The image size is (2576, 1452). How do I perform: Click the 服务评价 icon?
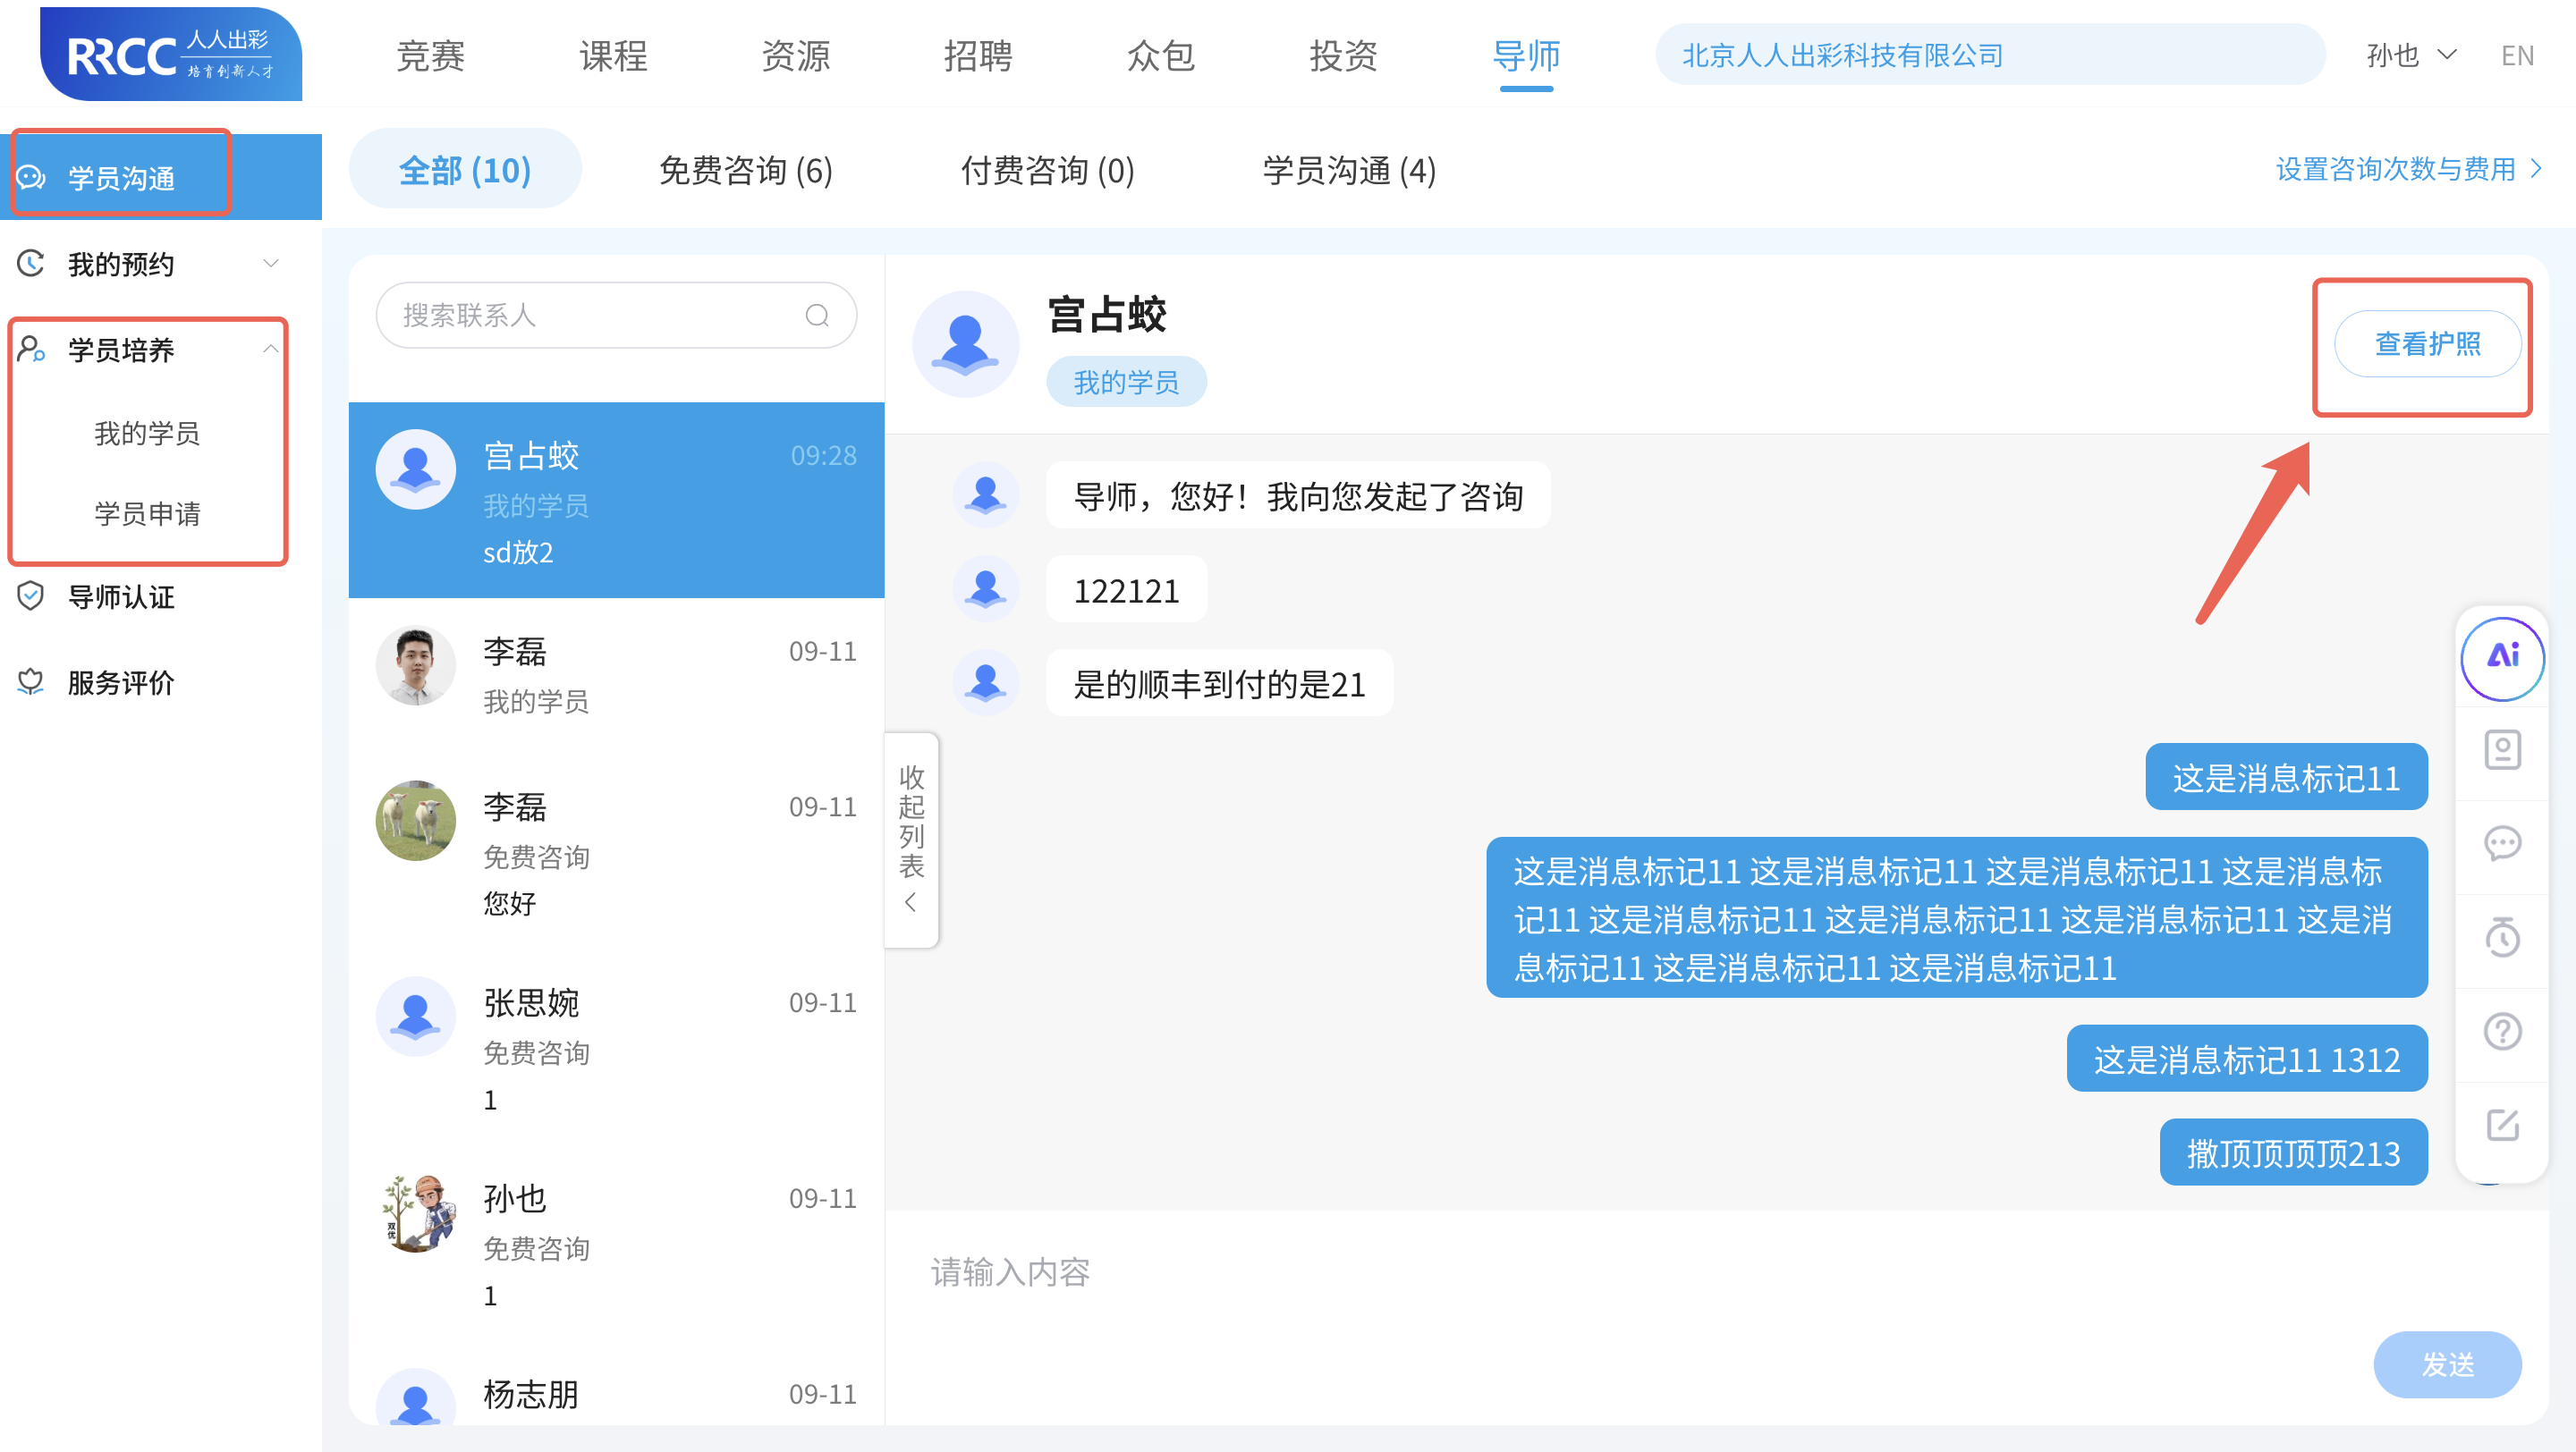[32, 682]
